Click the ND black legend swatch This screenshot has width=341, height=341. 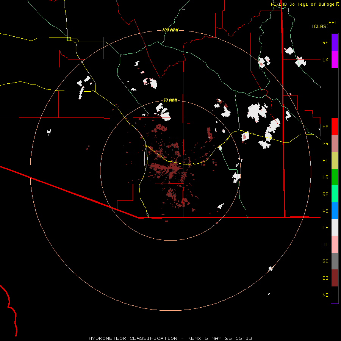point(335,295)
